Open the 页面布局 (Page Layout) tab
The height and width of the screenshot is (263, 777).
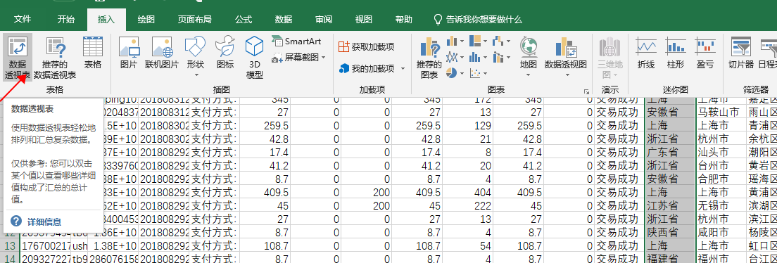click(x=195, y=19)
